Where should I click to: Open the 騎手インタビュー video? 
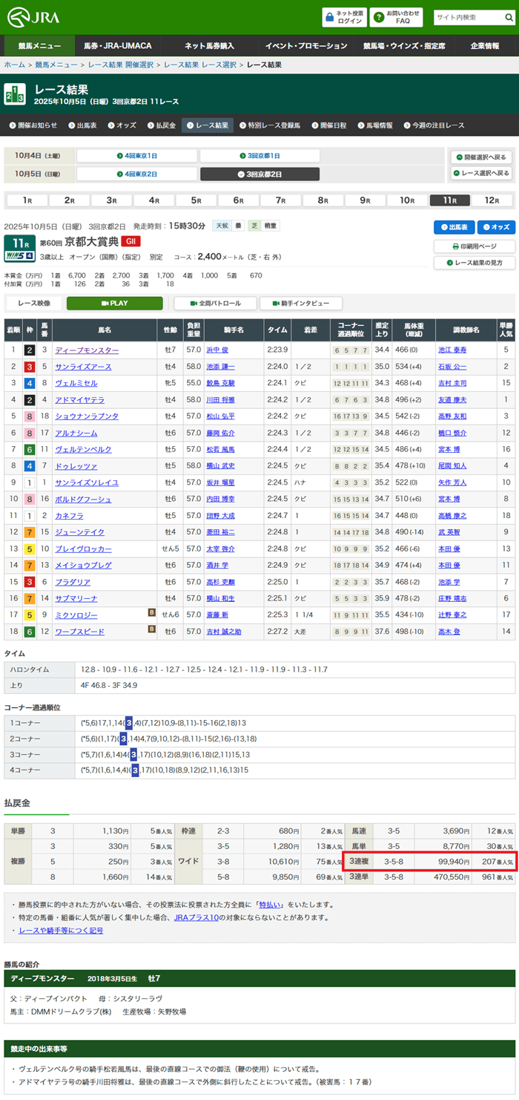pos(300,304)
